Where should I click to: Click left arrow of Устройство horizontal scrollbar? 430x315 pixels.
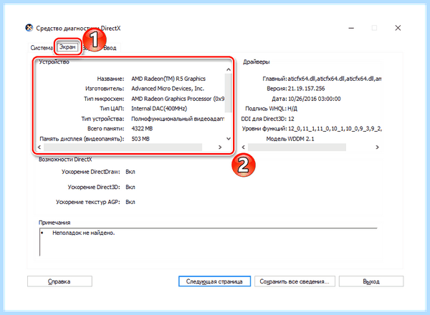(39, 147)
